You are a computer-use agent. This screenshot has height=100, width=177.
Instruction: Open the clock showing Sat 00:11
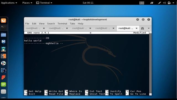point(88,3)
